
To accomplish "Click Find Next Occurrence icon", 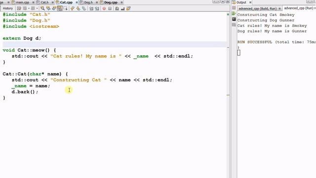I will point(54,8).
